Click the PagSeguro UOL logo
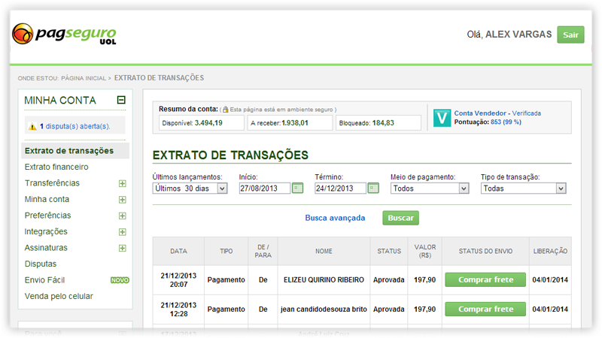The image size is (602, 338). coord(64,35)
